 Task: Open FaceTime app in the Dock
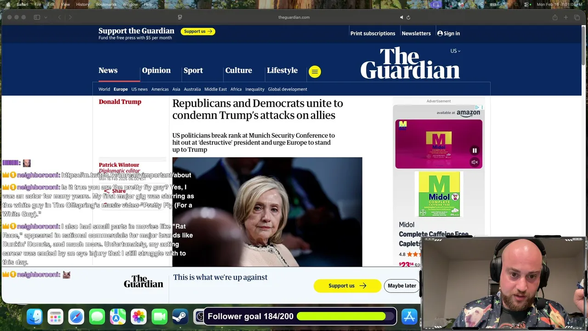(159, 317)
